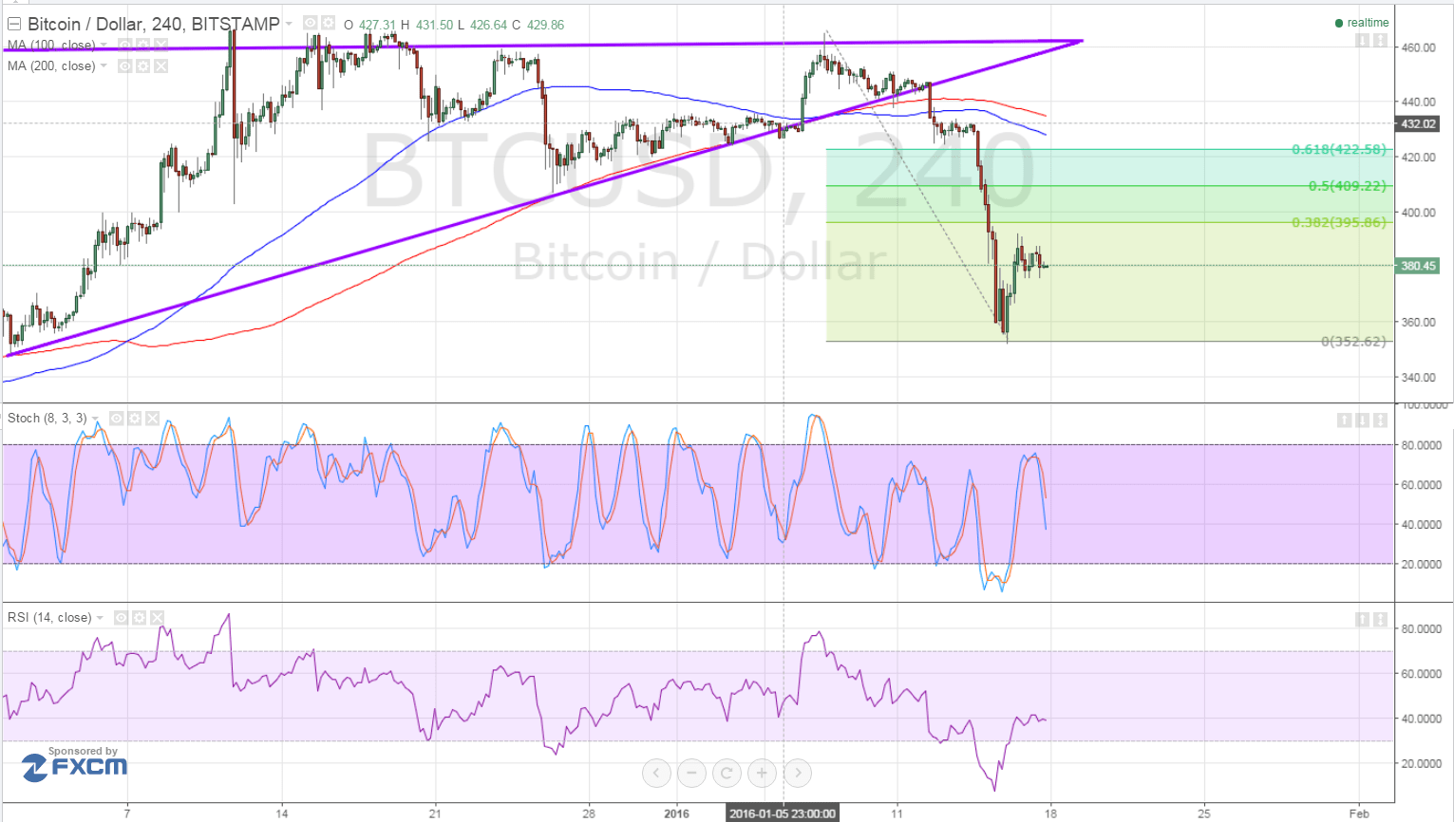Click the date 18 on the time axis
This screenshot has height=822, width=1454.
[1050, 813]
